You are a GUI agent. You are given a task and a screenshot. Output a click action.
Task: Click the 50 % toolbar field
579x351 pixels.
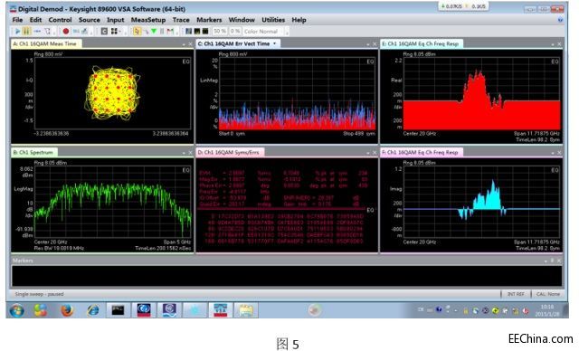(x=220, y=32)
